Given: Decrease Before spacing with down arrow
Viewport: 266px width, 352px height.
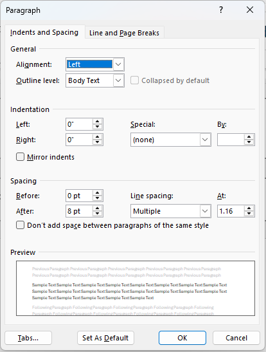Looking at the screenshot, I should [97, 198].
